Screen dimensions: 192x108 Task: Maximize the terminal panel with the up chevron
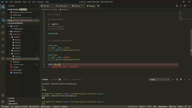tap(185, 79)
